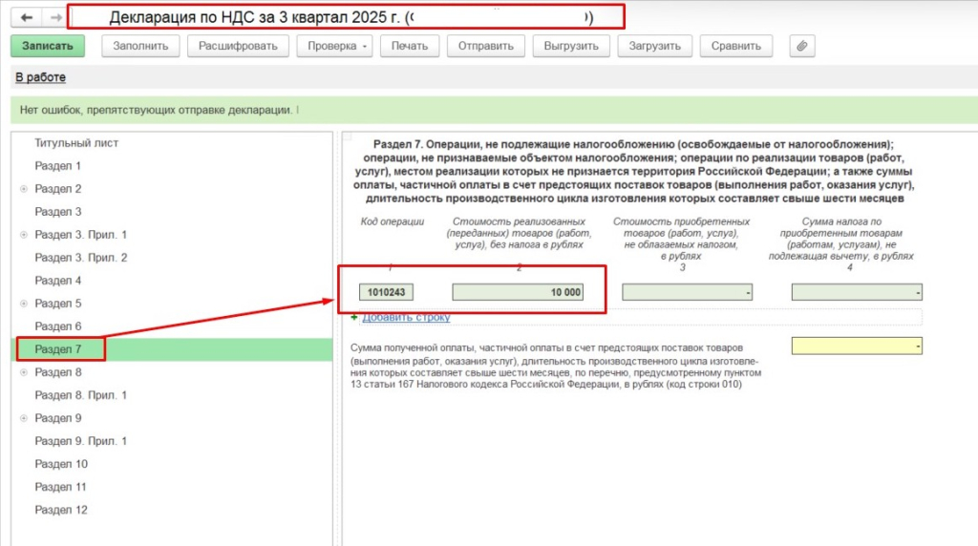
Task: Expand the Раздел 9 tree node
Action: tap(24, 418)
